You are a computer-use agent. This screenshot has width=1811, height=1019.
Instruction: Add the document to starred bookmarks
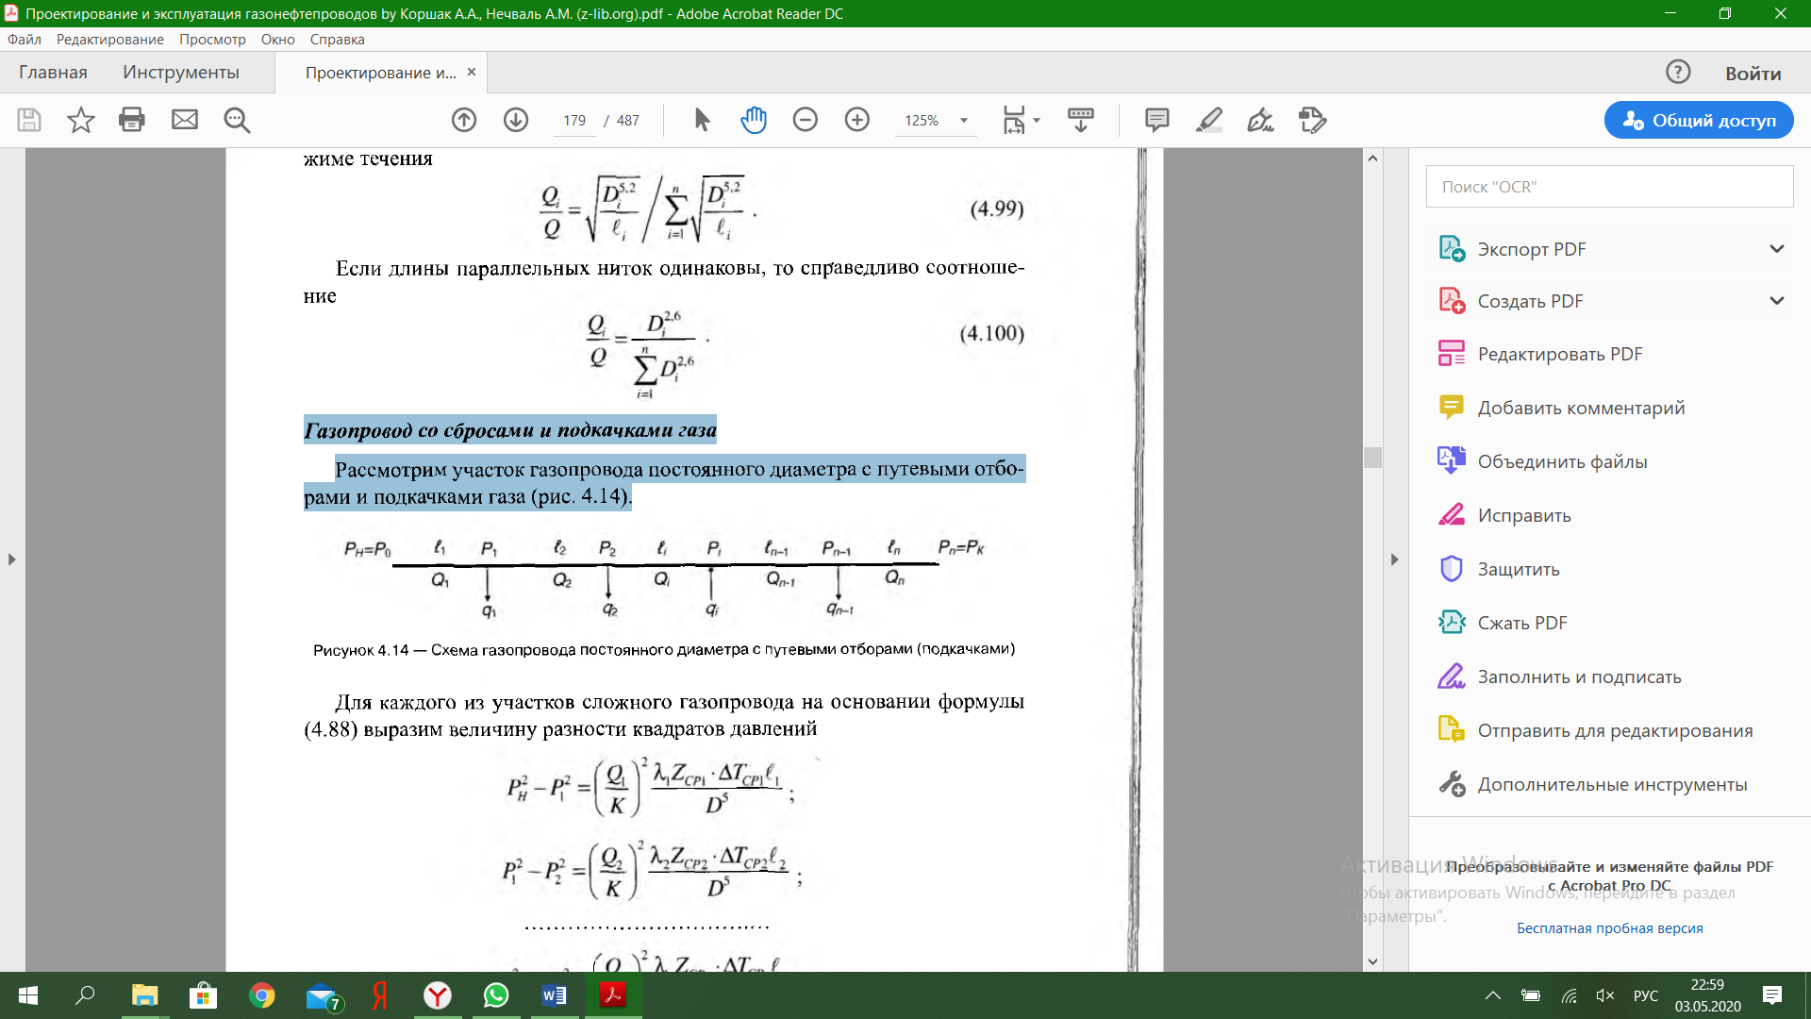click(x=81, y=120)
